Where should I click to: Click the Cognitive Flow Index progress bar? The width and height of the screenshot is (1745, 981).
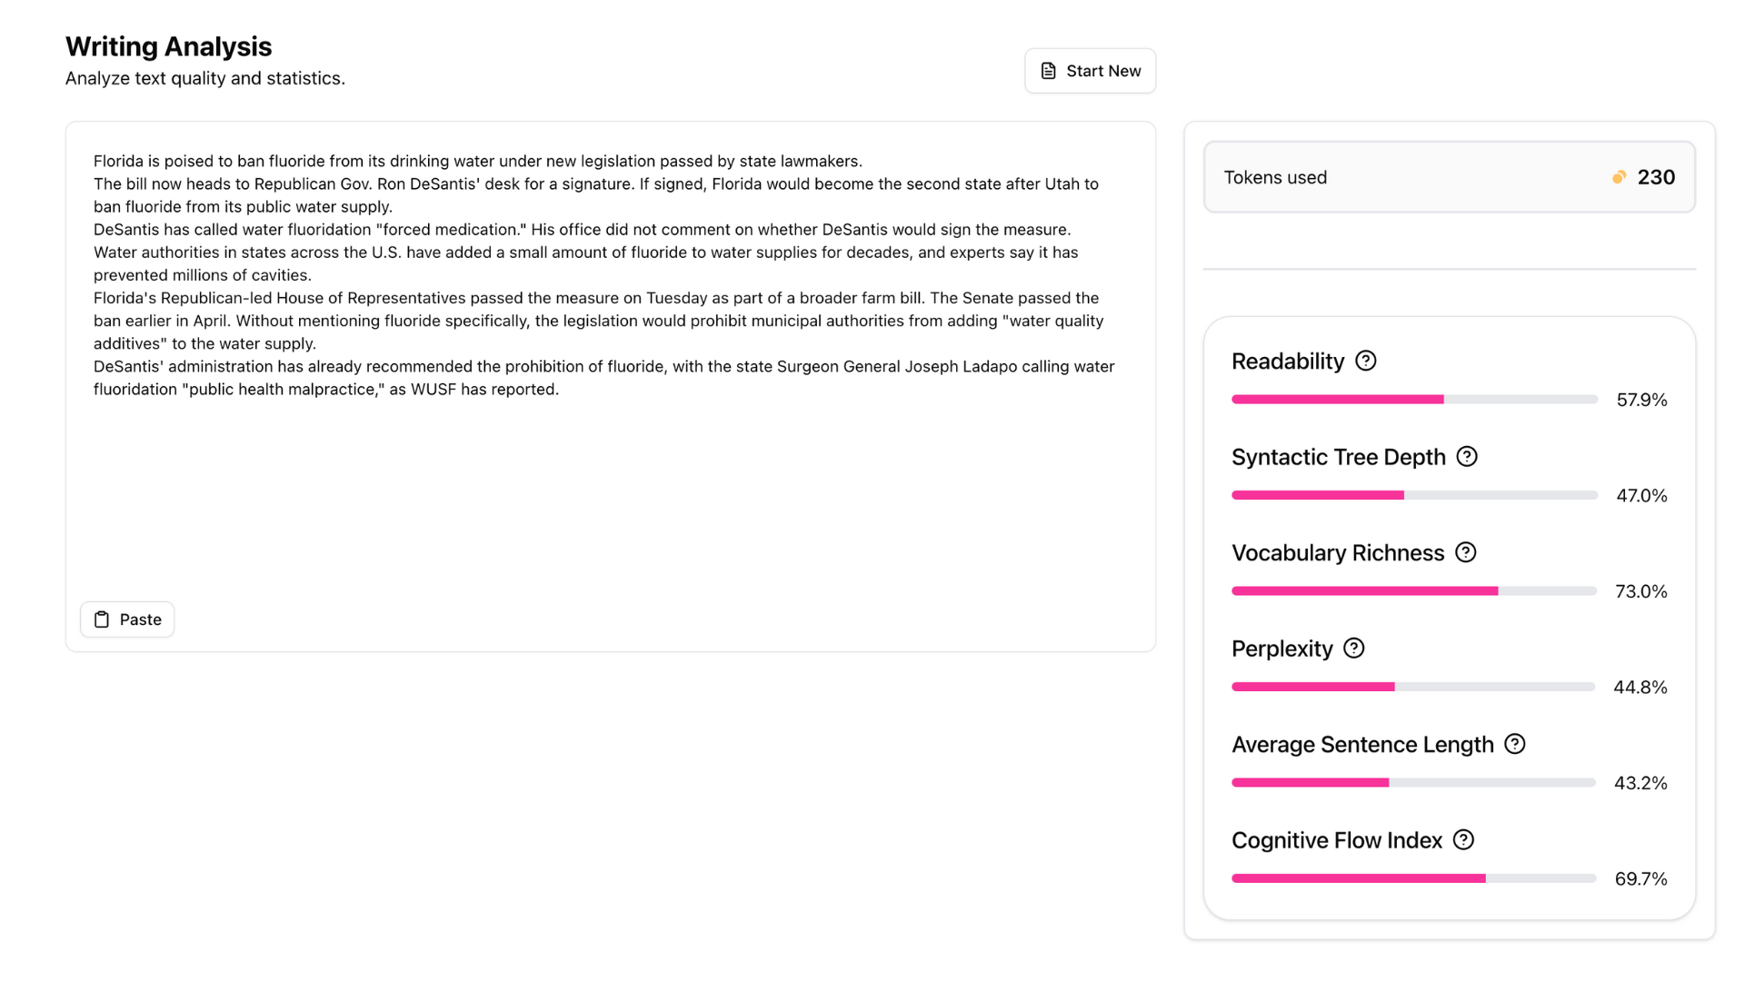[1413, 878]
